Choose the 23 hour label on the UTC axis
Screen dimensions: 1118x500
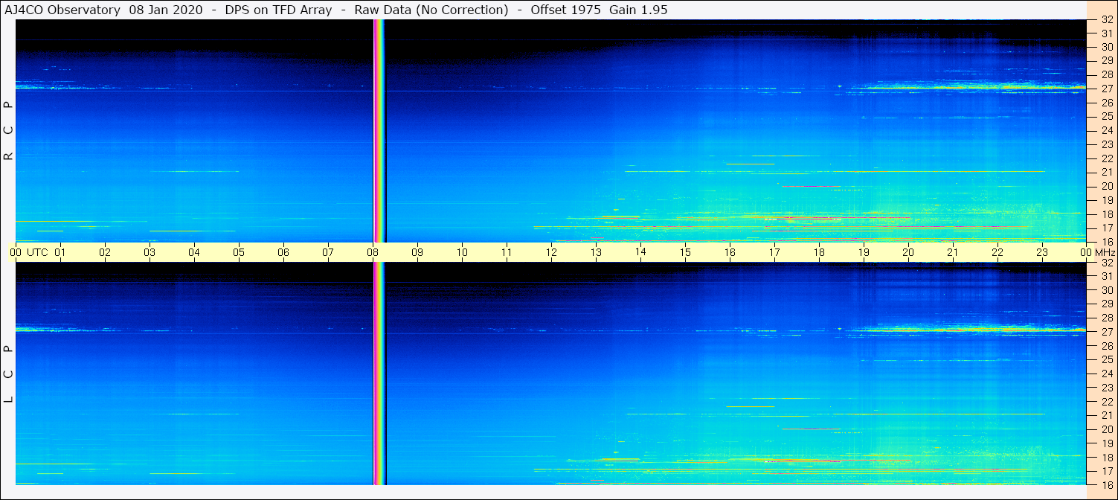point(1042,252)
